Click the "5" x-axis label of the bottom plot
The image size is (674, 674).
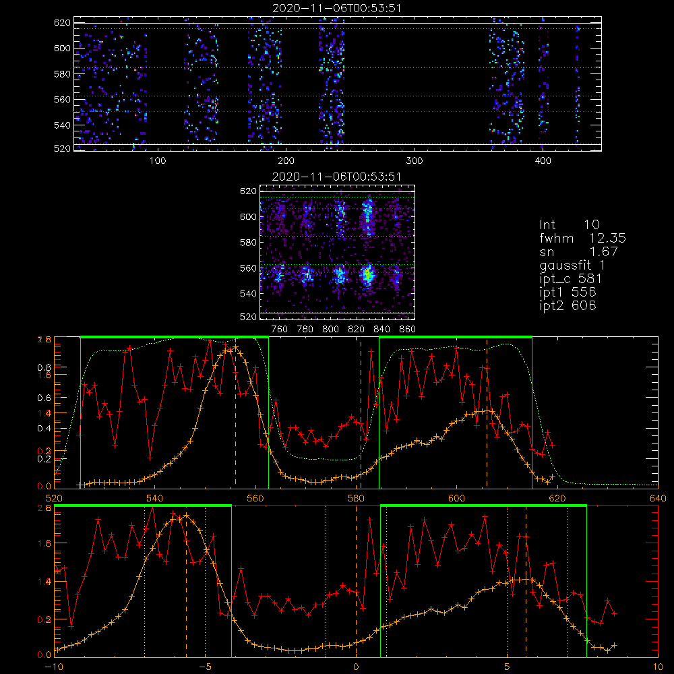click(507, 667)
